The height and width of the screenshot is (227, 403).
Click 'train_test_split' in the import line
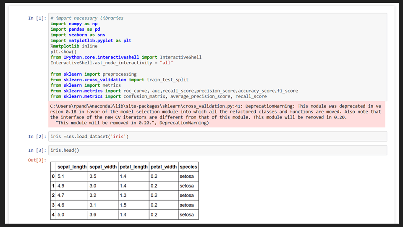[x=167, y=79]
